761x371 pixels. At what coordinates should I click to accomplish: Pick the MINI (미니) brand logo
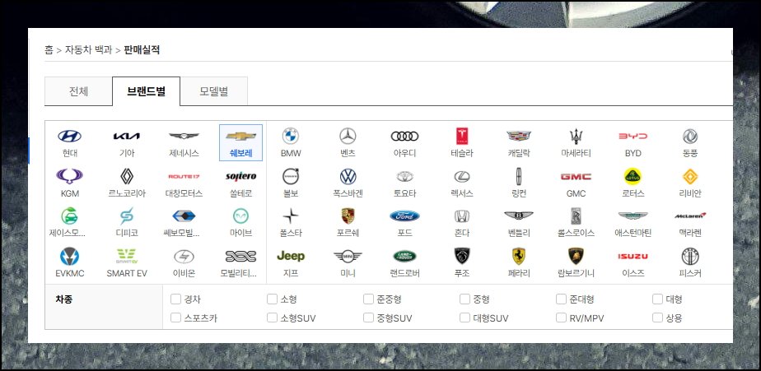tap(348, 256)
